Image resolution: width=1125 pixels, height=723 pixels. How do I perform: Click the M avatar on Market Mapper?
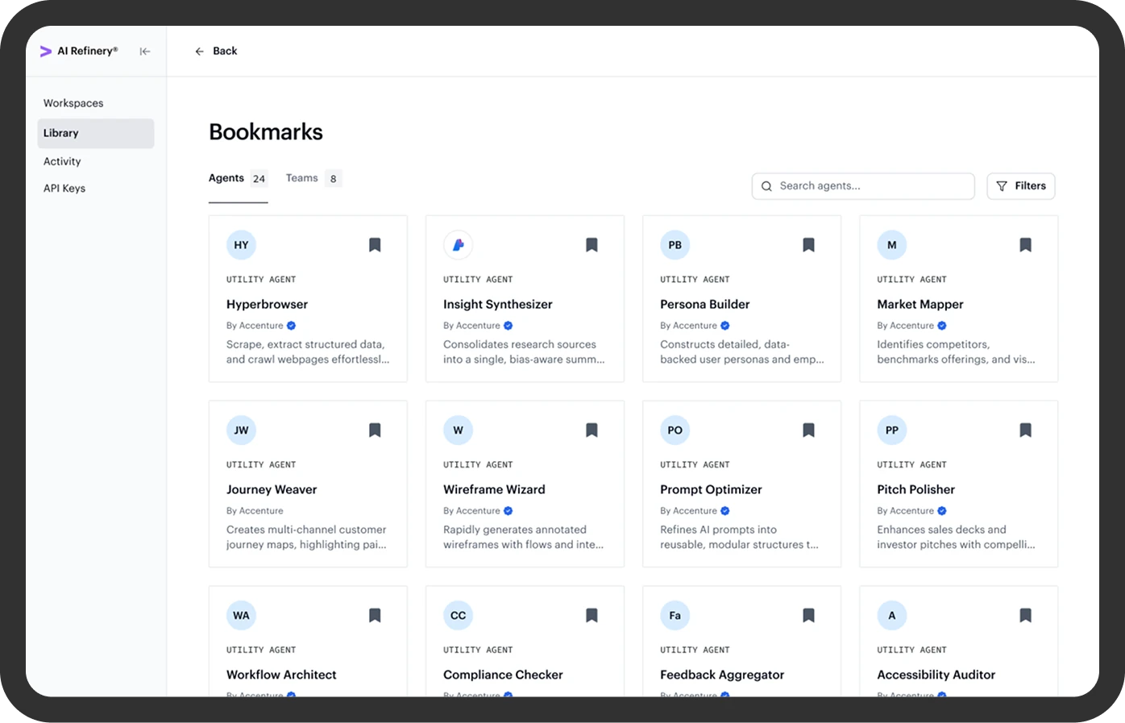click(891, 245)
